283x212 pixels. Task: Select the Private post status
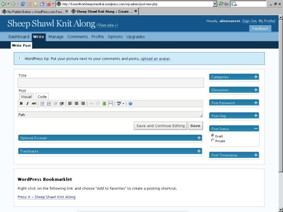[213, 140]
